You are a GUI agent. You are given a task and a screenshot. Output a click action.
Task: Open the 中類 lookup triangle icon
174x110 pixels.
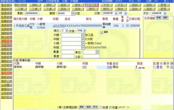click(83, 39)
